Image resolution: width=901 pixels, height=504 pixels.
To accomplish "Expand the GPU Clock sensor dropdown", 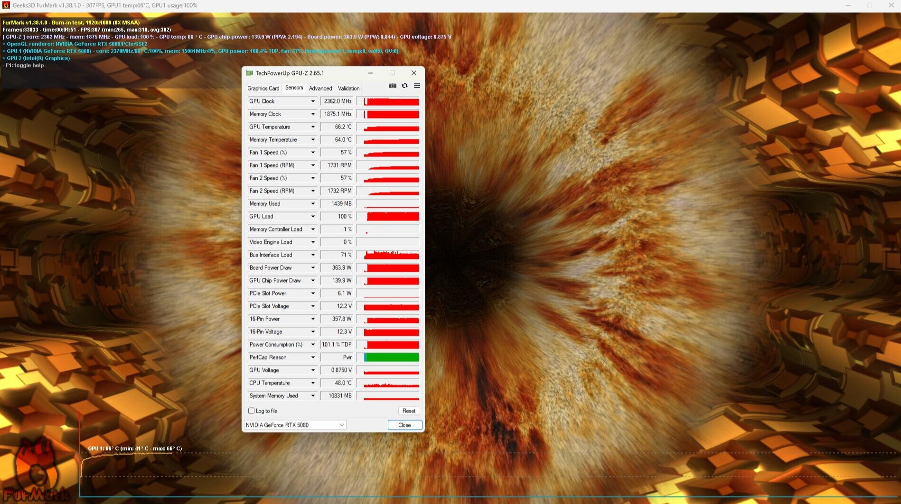I will 313,101.
